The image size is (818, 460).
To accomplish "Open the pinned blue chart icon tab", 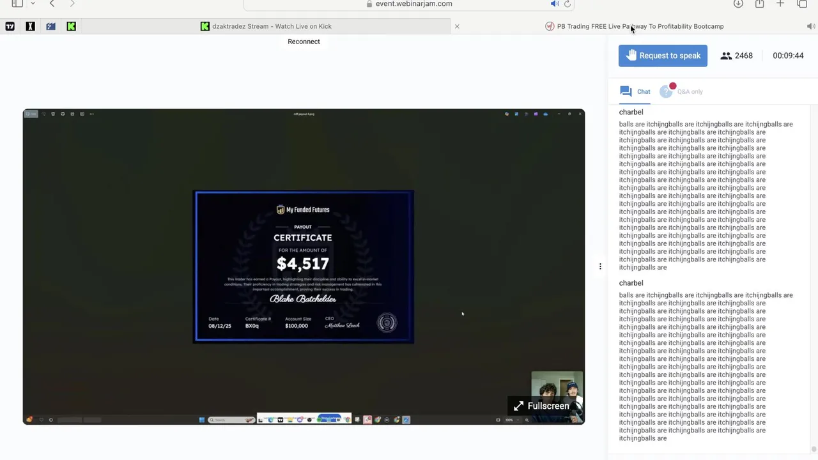I will point(50,26).
